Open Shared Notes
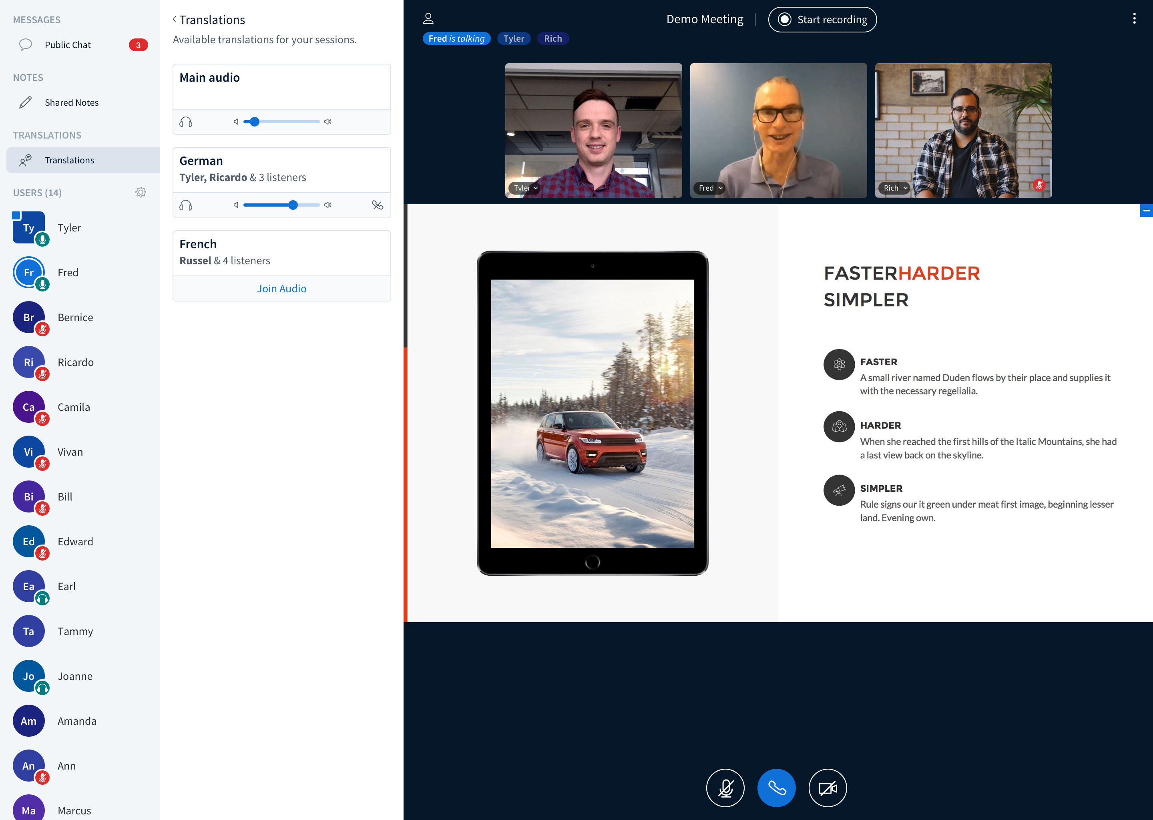1153x820 pixels. click(71, 102)
